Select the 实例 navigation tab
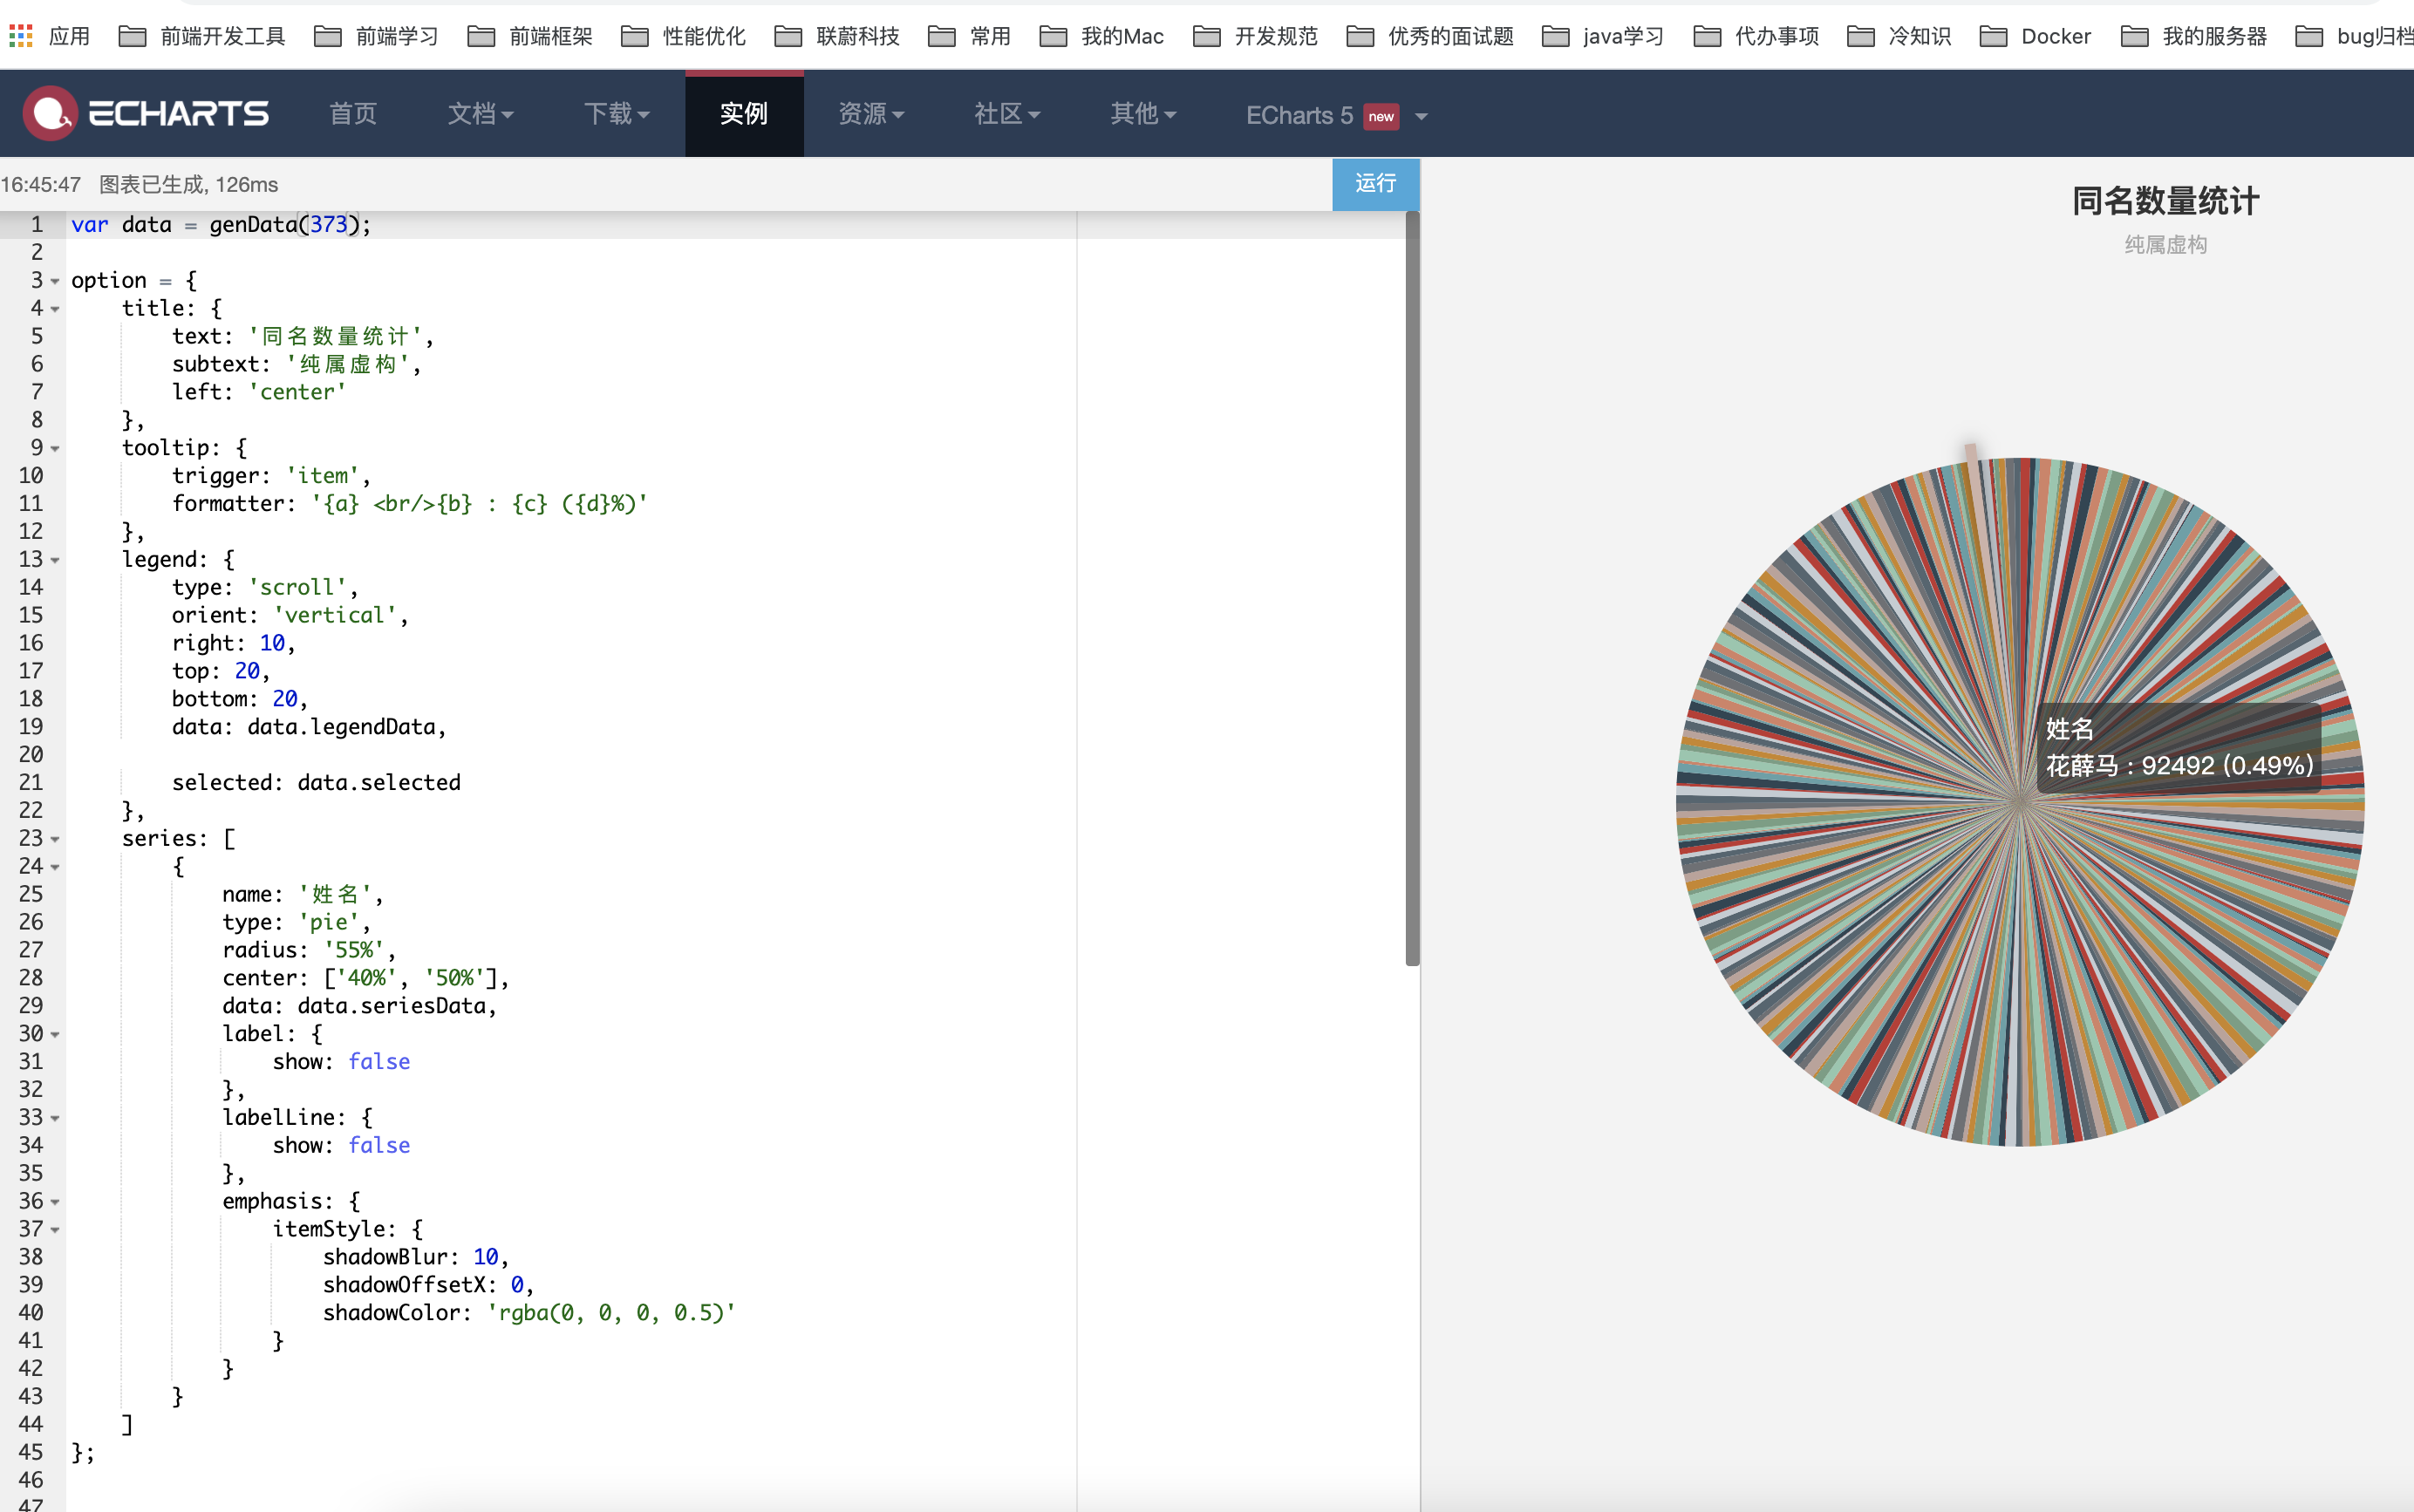 tap(743, 114)
